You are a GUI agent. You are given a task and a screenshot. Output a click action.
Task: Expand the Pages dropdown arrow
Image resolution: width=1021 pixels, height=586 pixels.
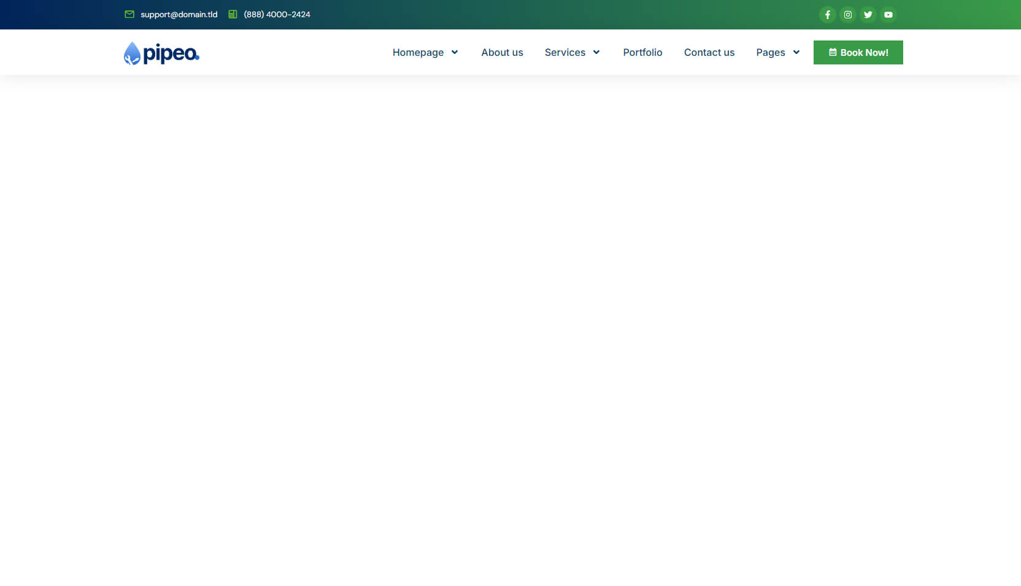(x=796, y=52)
